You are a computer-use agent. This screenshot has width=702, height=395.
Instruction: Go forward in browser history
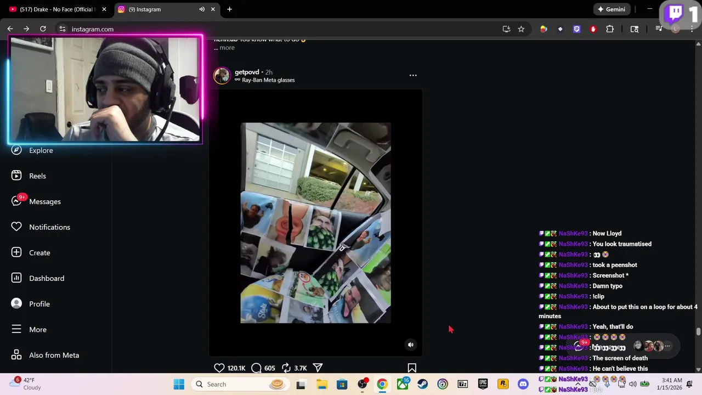tap(26, 29)
